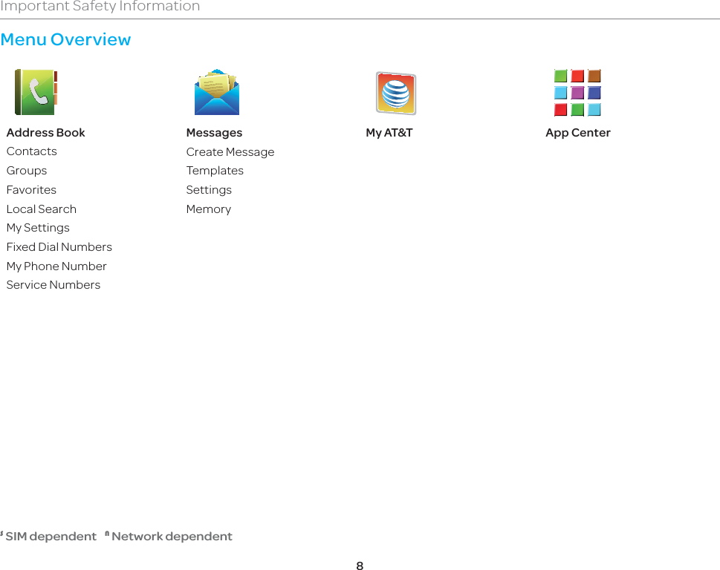
Task: Select the Address Book heading
Action: coord(45,133)
